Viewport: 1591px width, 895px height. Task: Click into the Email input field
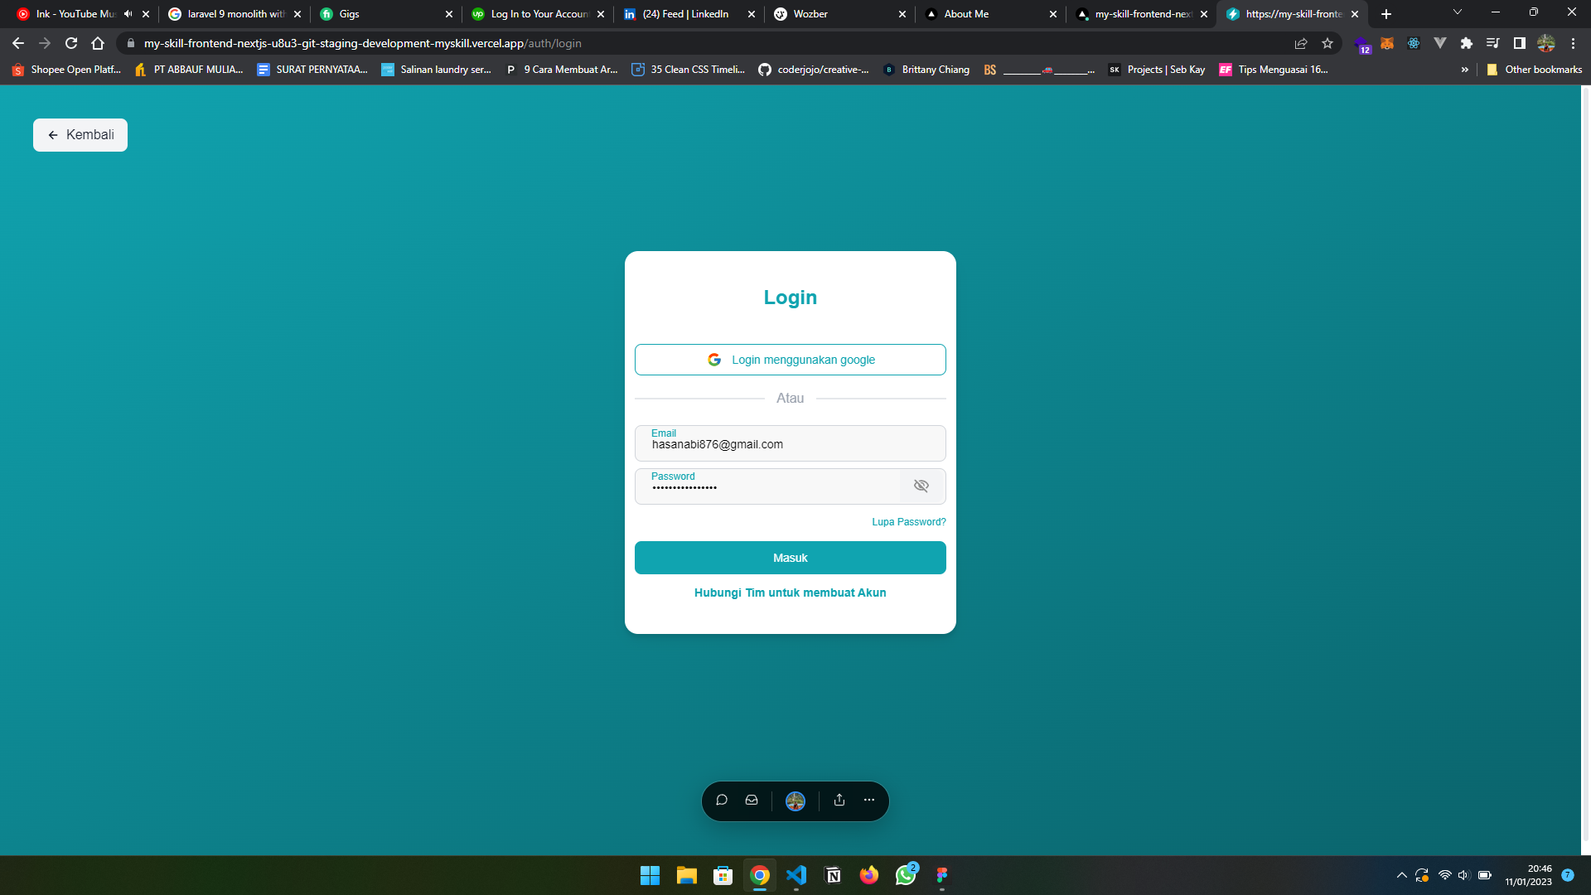790,445
